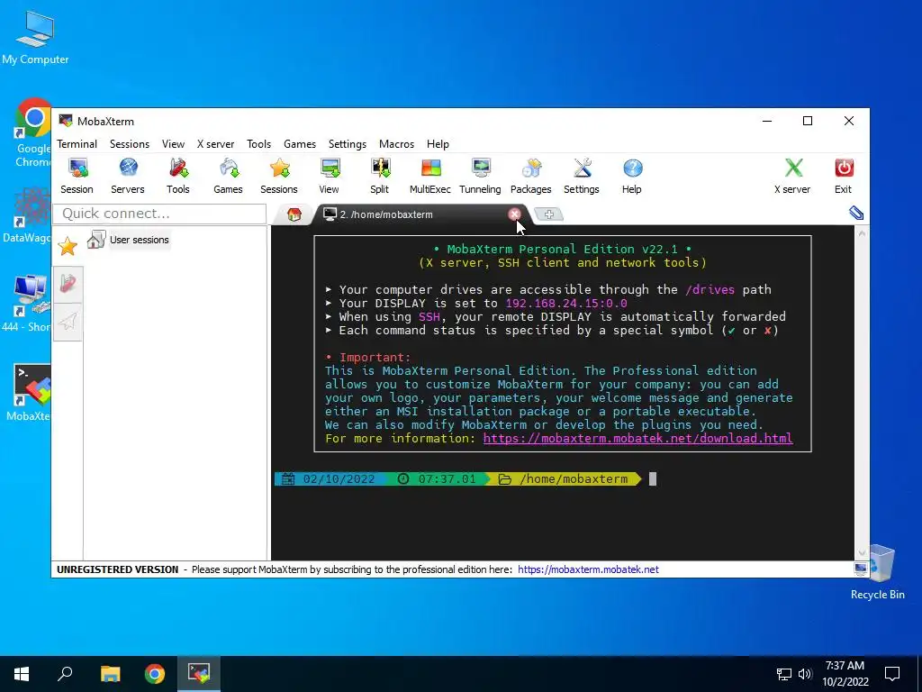This screenshot has width=922, height=692.
Task: Open the View toolbar icon
Action: [x=330, y=176]
